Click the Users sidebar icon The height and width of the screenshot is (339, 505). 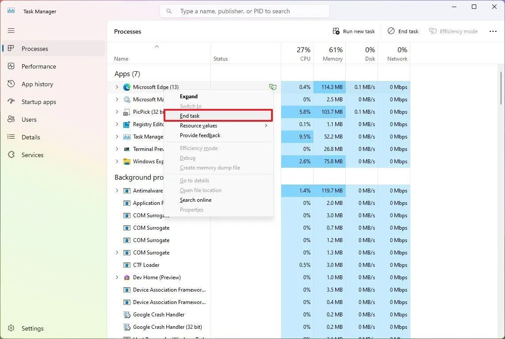[x=11, y=119]
